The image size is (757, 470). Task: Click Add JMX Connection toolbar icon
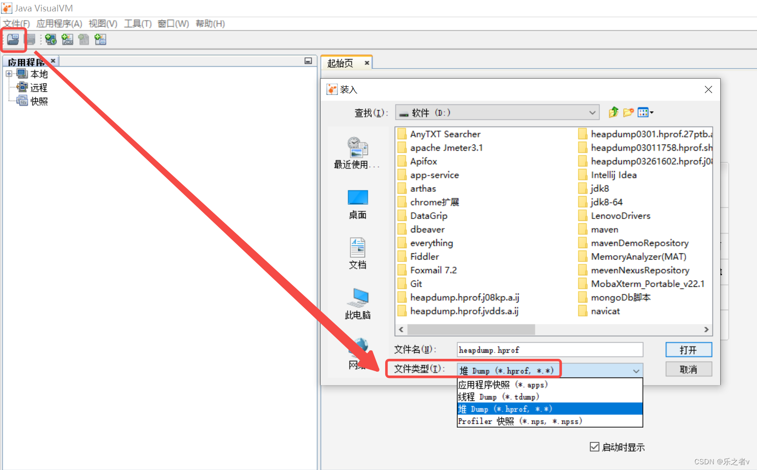click(67, 40)
